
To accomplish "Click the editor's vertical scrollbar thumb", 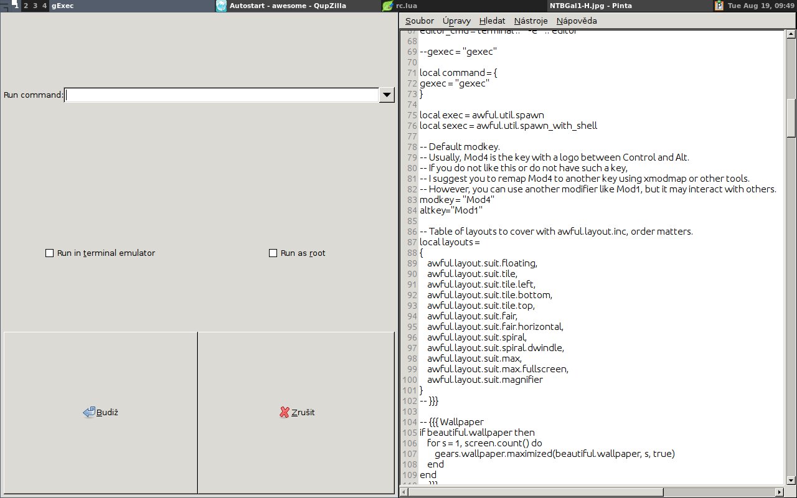I will [x=791, y=117].
